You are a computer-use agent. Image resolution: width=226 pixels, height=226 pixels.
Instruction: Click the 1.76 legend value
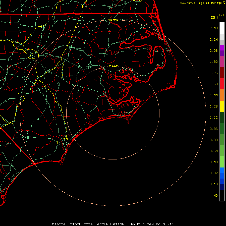click(x=214, y=73)
